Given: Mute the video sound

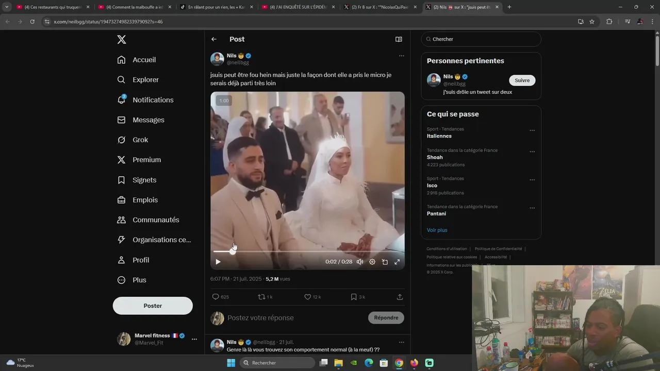Looking at the screenshot, I should pyautogui.click(x=360, y=262).
